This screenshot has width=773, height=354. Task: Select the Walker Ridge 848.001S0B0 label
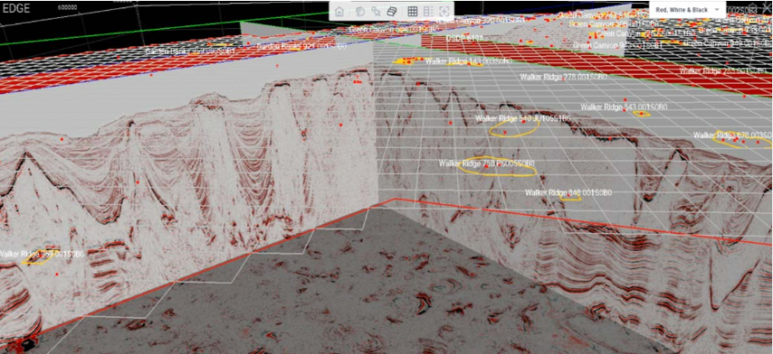(x=568, y=192)
